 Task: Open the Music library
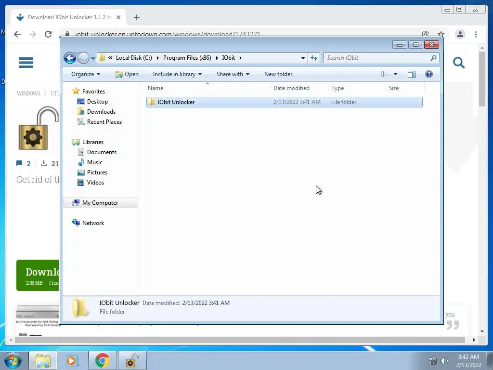pos(95,162)
